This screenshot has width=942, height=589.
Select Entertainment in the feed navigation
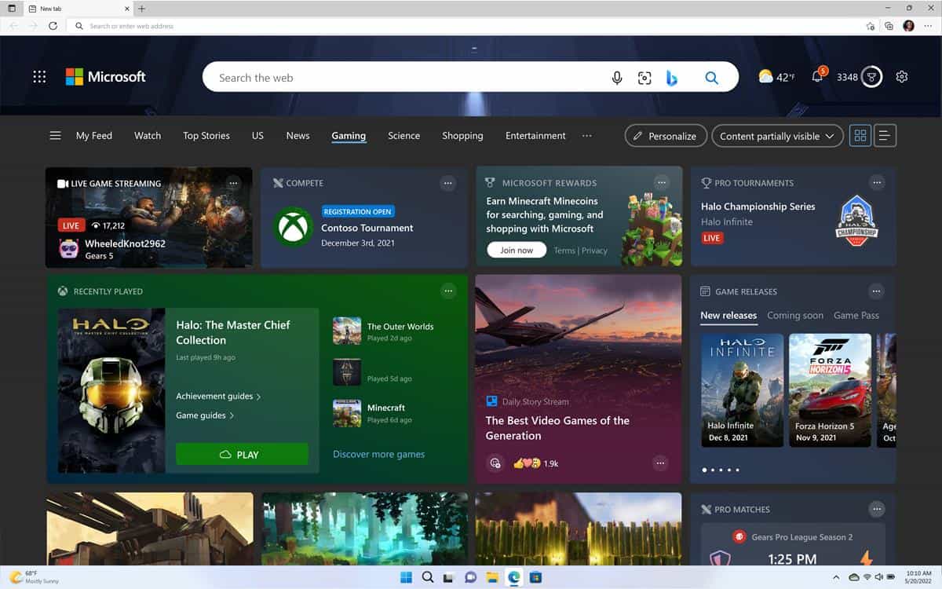(535, 135)
